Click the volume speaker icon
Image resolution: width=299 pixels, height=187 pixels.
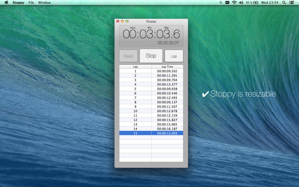pos(241,3)
